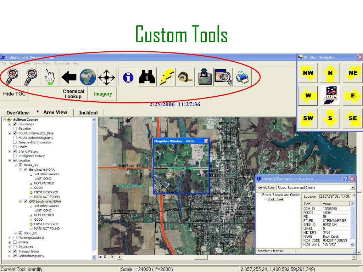Image resolution: width=363 pixels, height=272 pixels.
Task: Open the Find binoculars tool
Action: (147, 76)
